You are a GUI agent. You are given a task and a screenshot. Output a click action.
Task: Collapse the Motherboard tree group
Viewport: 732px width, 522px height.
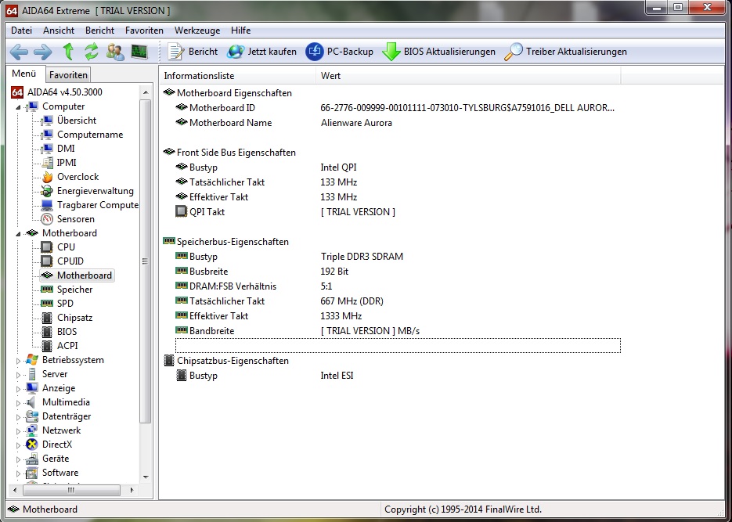click(18, 234)
